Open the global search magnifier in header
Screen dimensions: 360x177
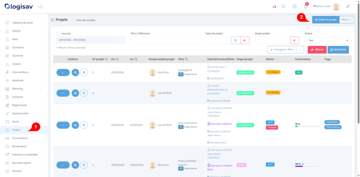pyautogui.click(x=283, y=7)
